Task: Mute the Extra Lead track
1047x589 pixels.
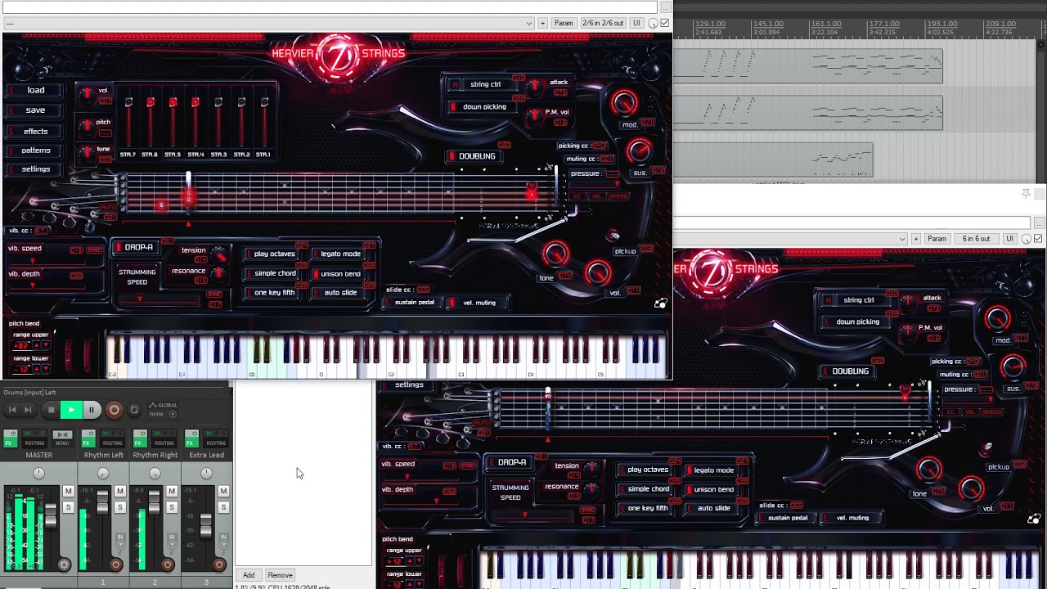Action: click(222, 491)
